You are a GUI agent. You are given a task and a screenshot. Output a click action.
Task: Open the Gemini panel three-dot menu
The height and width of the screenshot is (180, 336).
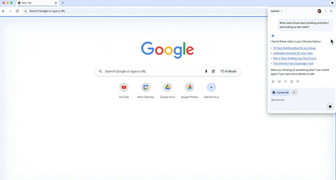[325, 11]
